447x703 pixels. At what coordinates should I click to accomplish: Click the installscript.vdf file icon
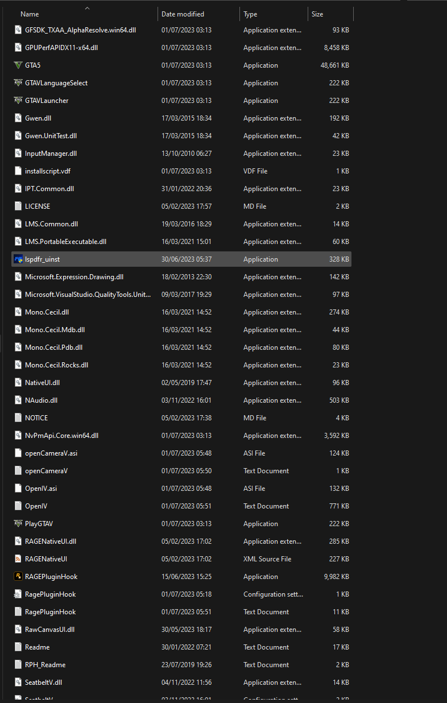(x=18, y=171)
